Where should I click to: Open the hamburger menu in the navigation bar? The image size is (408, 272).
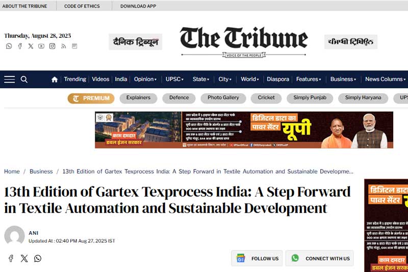9,80
